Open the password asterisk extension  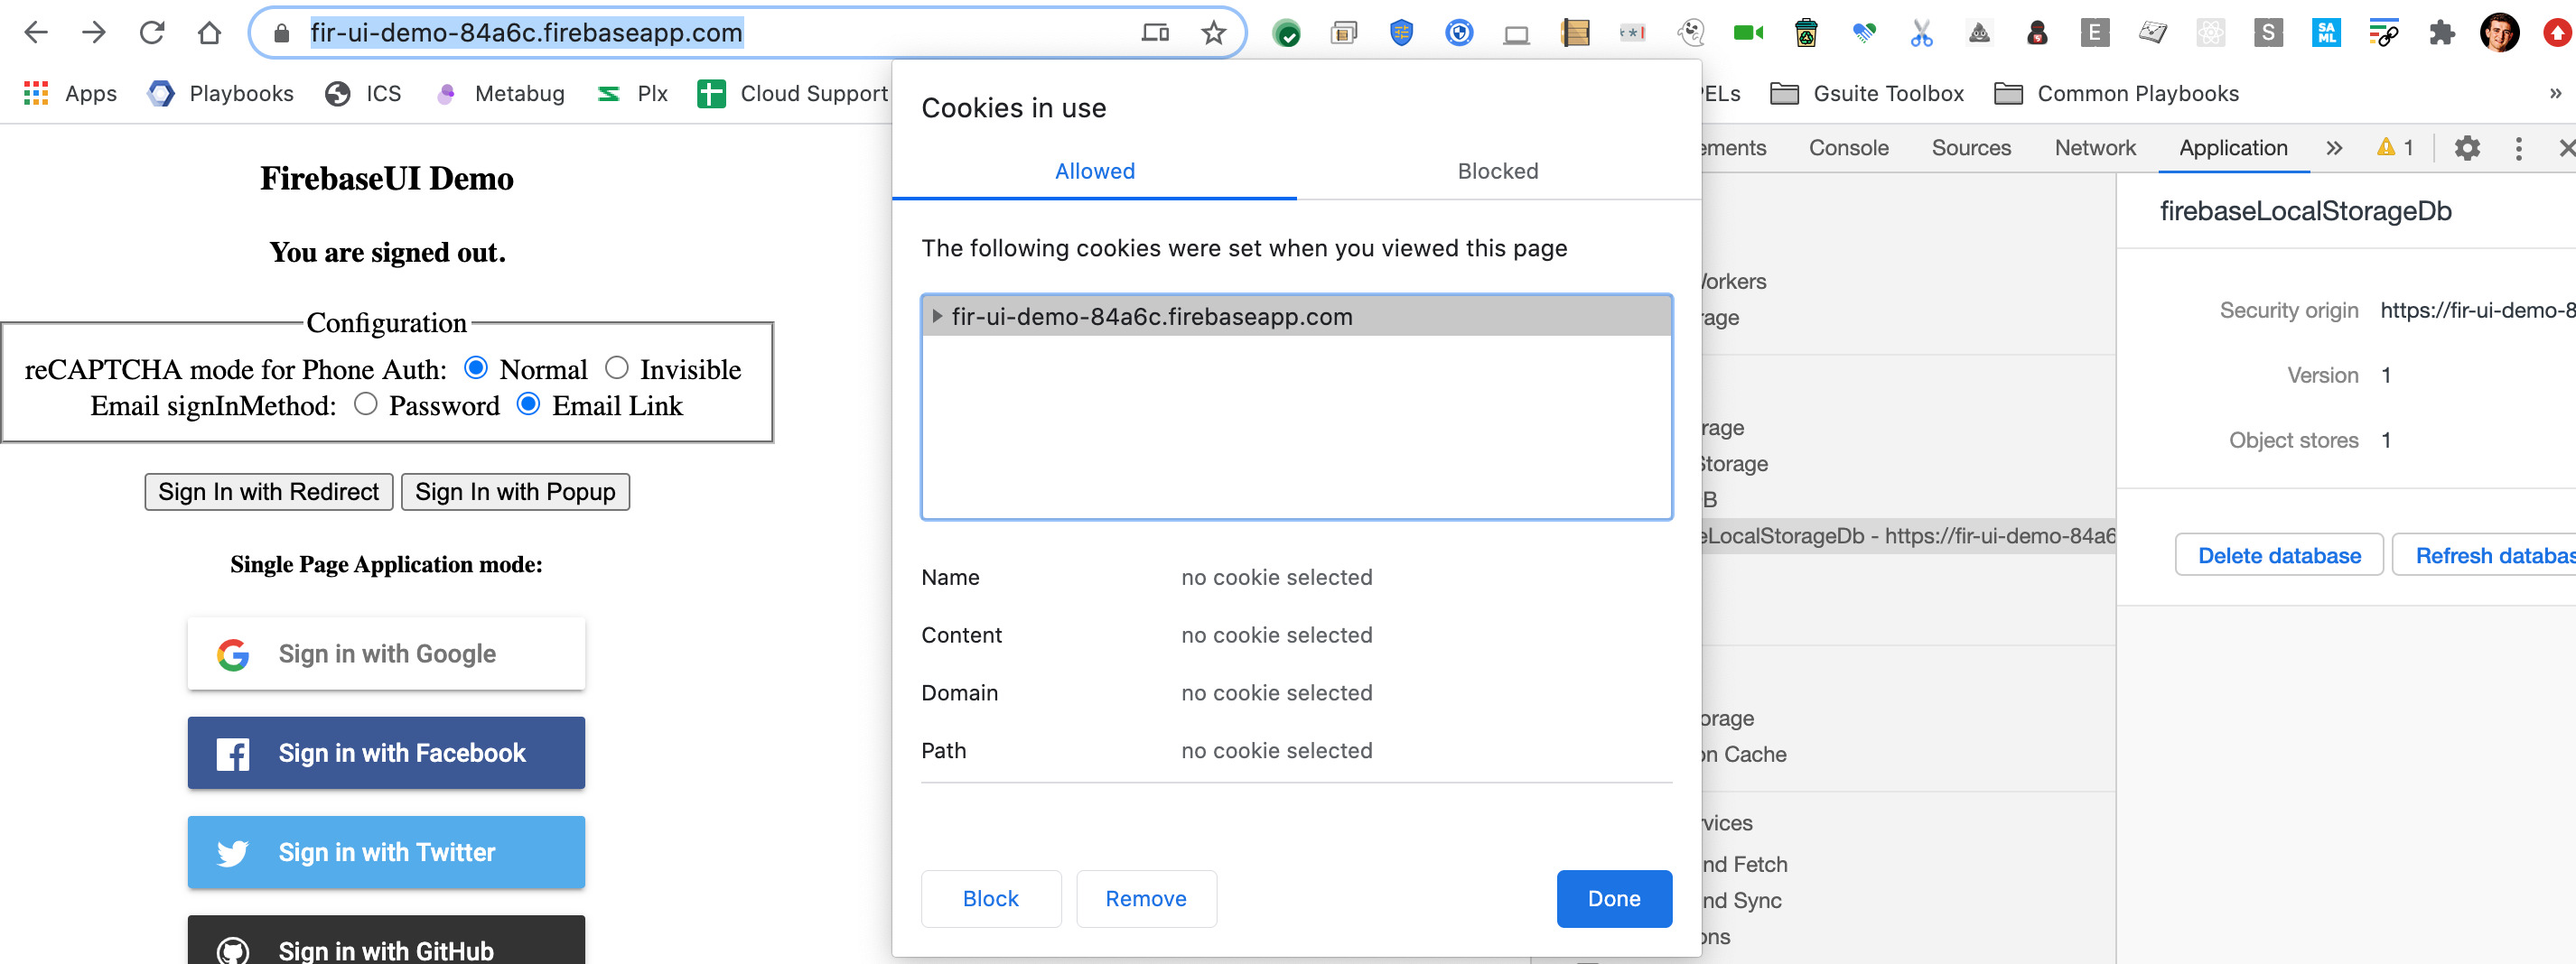point(1632,33)
